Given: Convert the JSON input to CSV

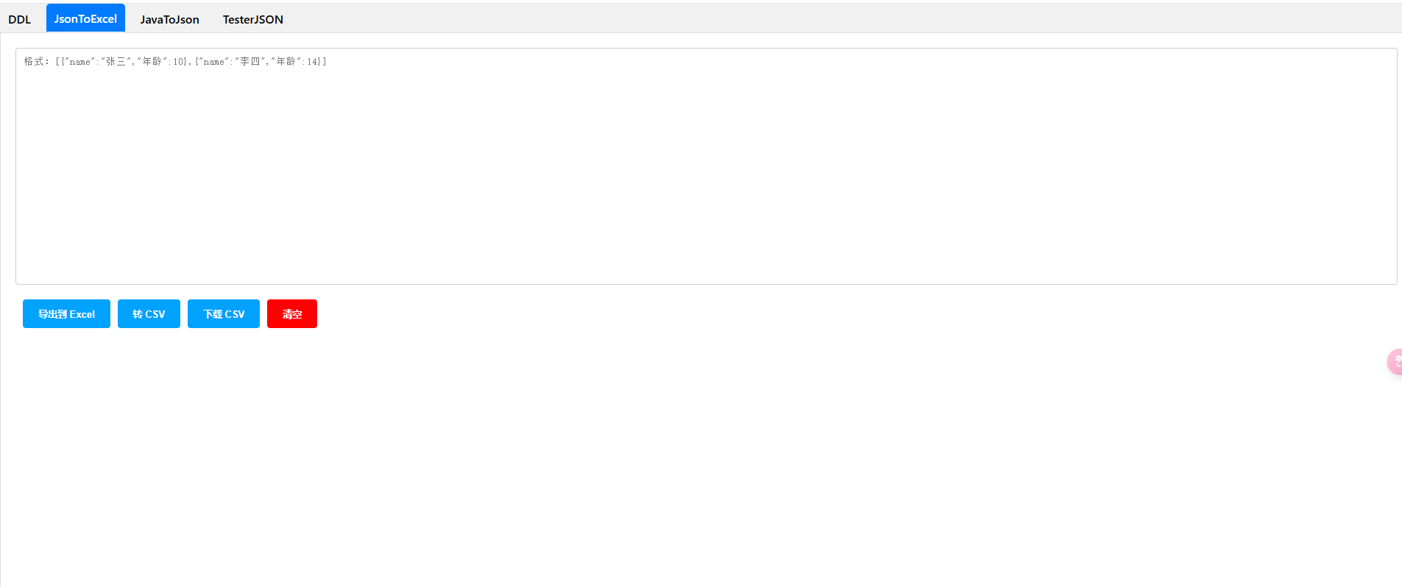Looking at the screenshot, I should click(149, 314).
